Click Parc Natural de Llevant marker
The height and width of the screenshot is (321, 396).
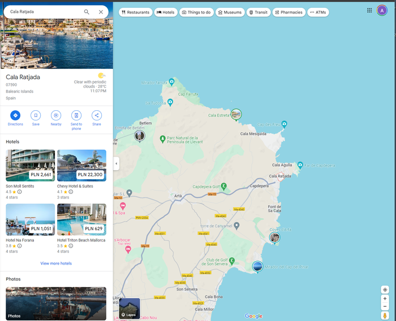(163, 139)
